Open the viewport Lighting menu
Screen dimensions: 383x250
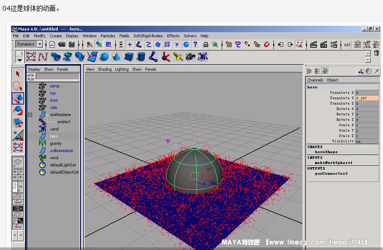pos(122,69)
